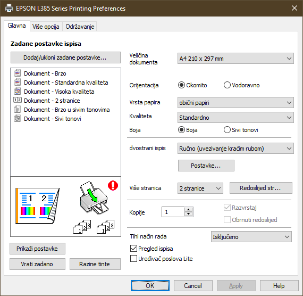This screenshot has width=303, height=296.
Task: Select Dokument - Visoka kvaliteta preset text
Action: coord(59,92)
